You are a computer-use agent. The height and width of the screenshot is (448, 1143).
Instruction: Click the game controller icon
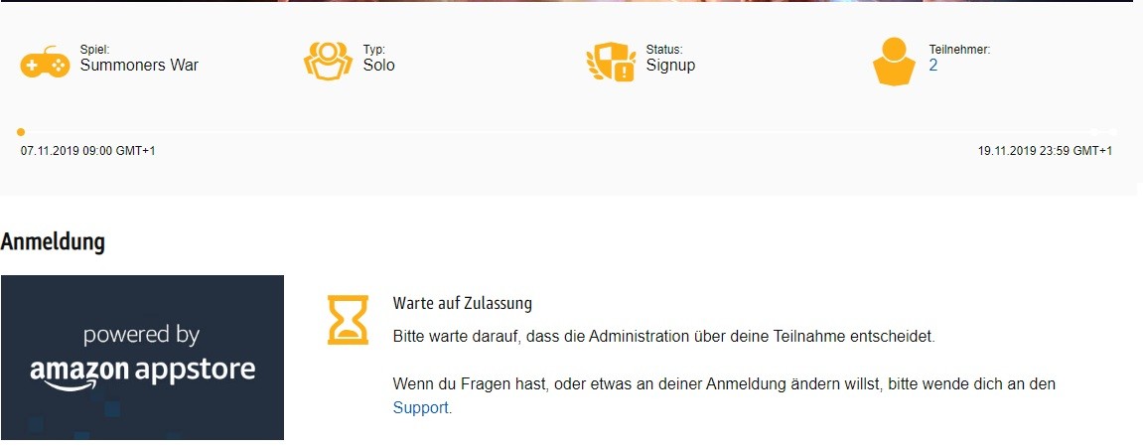click(46, 64)
